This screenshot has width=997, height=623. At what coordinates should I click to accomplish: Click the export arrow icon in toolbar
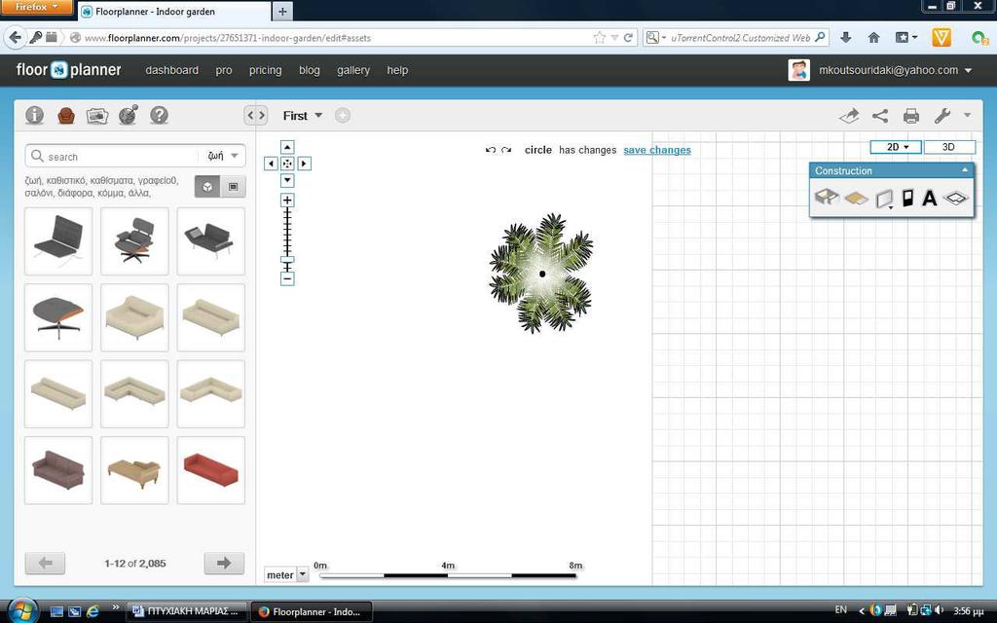click(x=849, y=116)
